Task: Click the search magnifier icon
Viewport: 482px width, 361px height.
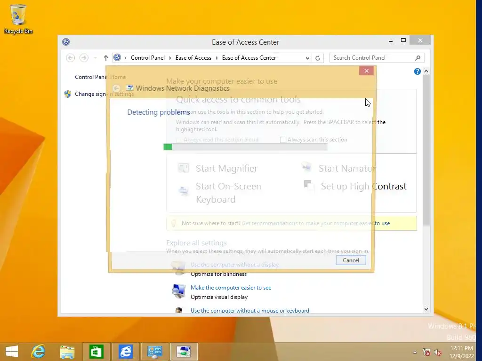Action: 418,58
